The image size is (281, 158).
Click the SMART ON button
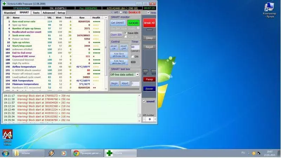click(x=114, y=47)
